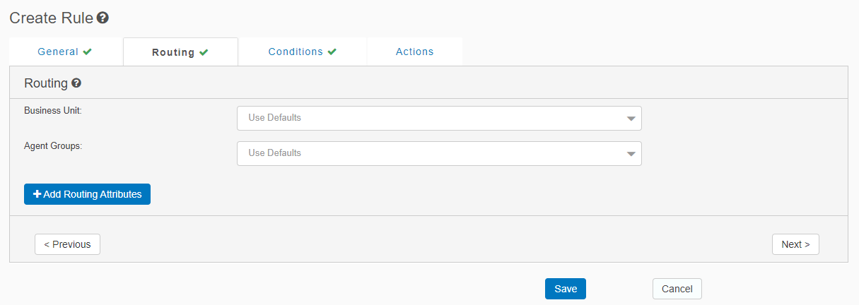
Task: Cancel rule creation
Action: coord(677,289)
